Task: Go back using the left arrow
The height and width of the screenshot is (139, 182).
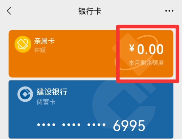Action: click(x=9, y=11)
